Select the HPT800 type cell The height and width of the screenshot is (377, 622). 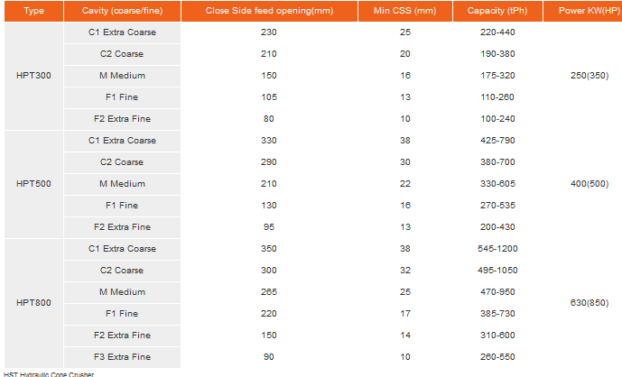(x=33, y=303)
